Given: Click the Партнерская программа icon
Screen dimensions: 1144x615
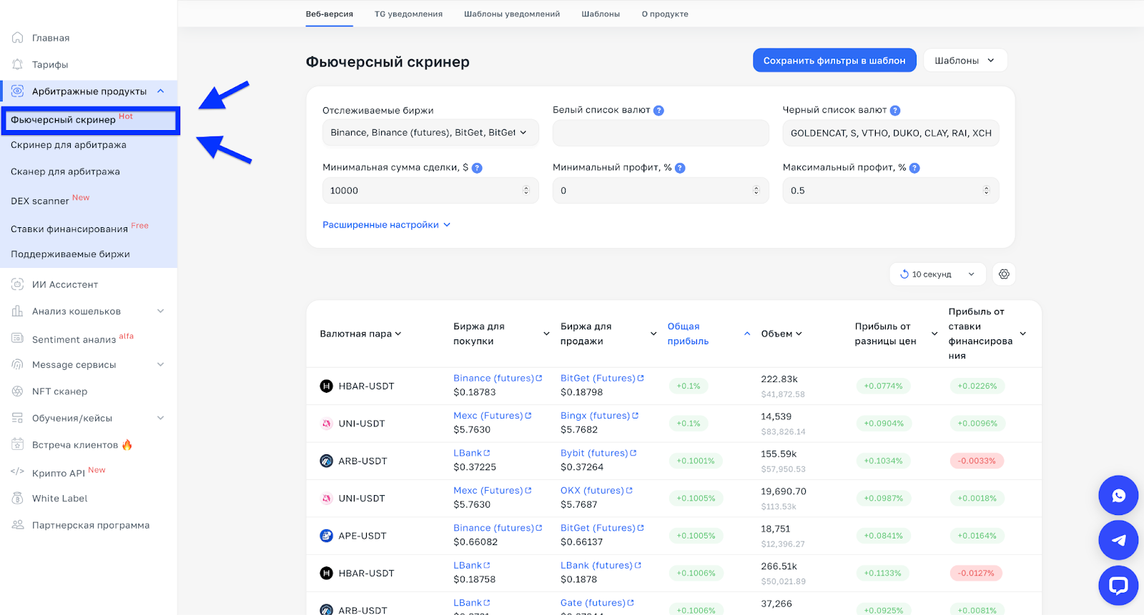Looking at the screenshot, I should (17, 525).
